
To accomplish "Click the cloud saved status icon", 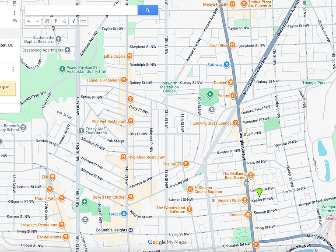I will pos(14,21).
